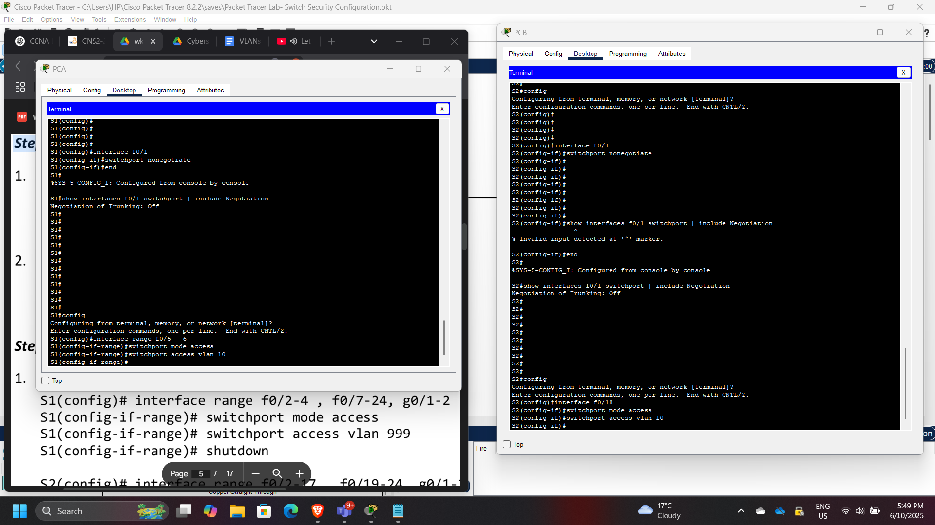Image resolution: width=935 pixels, height=525 pixels.
Task: Open File Explorer from the taskbar
Action: coord(237,511)
